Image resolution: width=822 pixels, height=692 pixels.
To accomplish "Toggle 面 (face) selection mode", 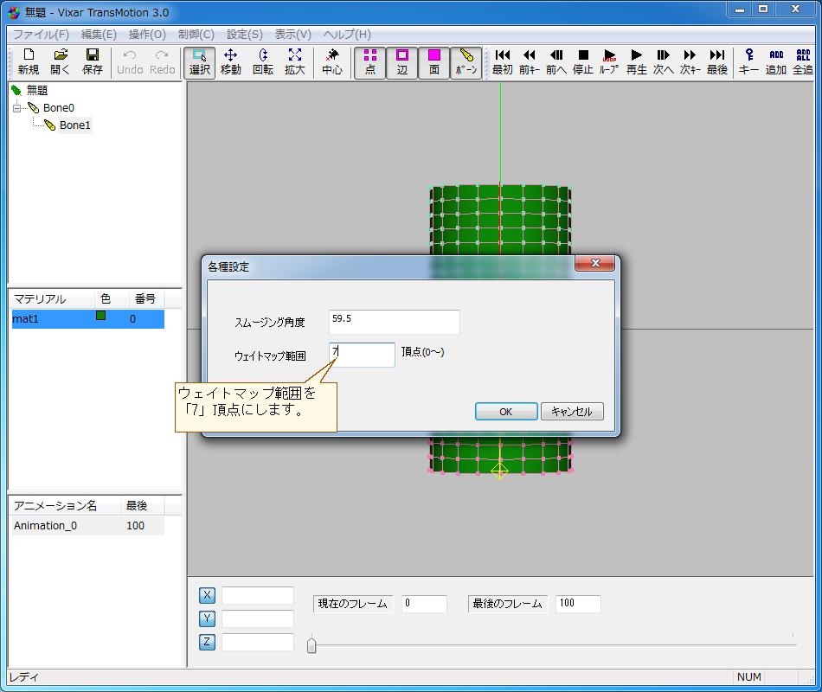I will [x=434, y=62].
